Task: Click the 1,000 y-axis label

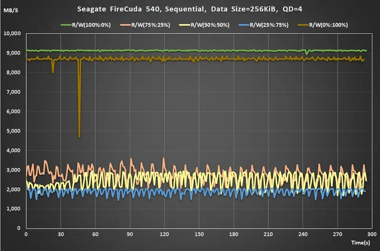Action: coord(14,209)
